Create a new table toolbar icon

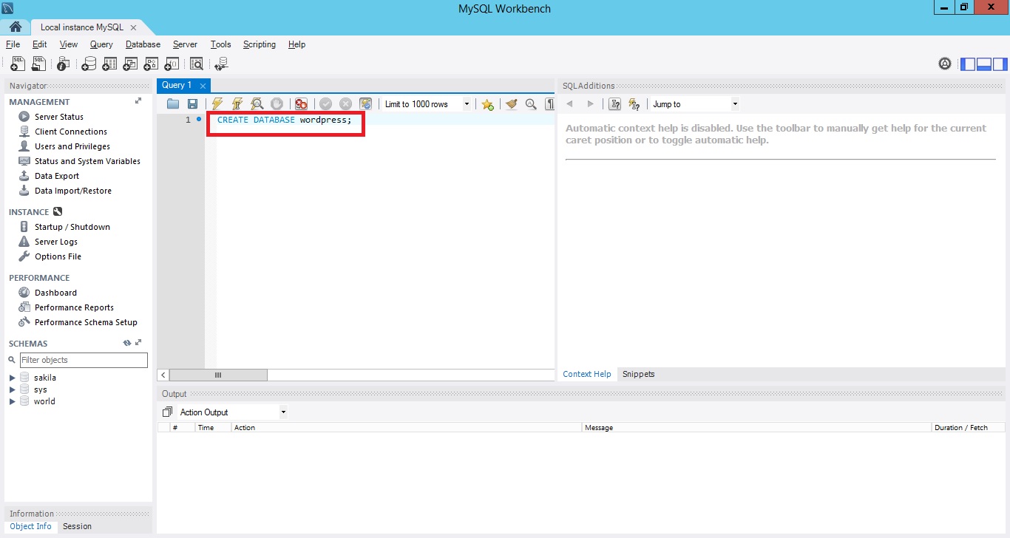[x=109, y=64]
